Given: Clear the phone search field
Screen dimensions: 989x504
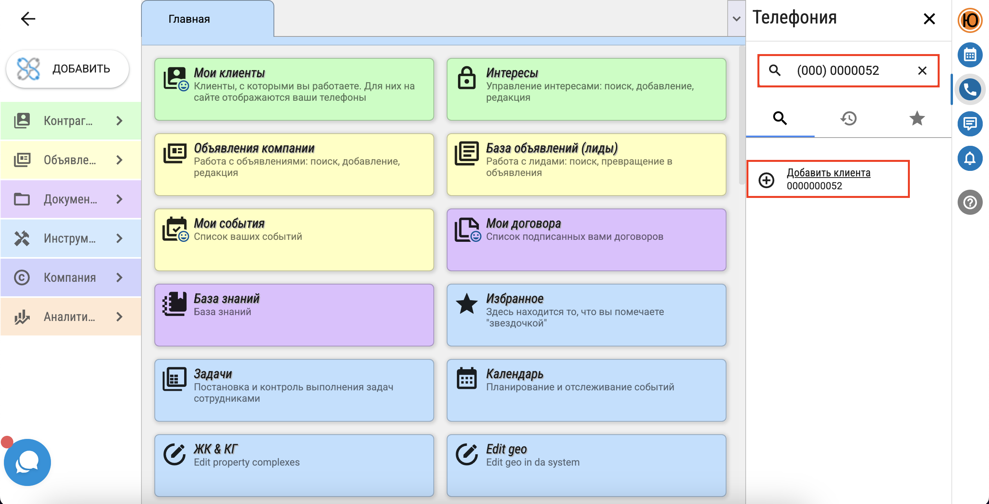Looking at the screenshot, I should coord(922,71).
